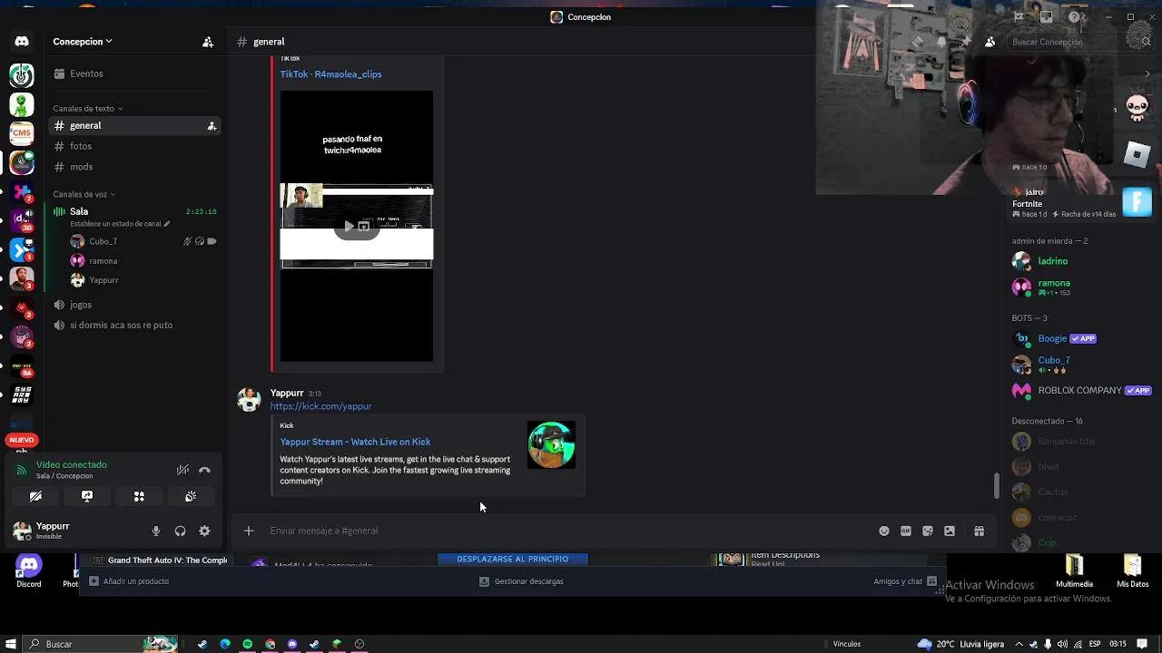The width and height of the screenshot is (1162, 653).
Task: Join 'si dormis aca sos re puto' voice channel
Action: (121, 326)
